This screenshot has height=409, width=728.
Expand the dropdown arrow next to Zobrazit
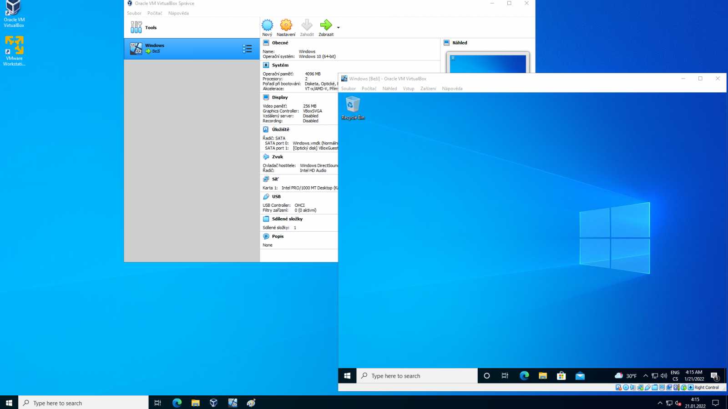click(x=338, y=28)
